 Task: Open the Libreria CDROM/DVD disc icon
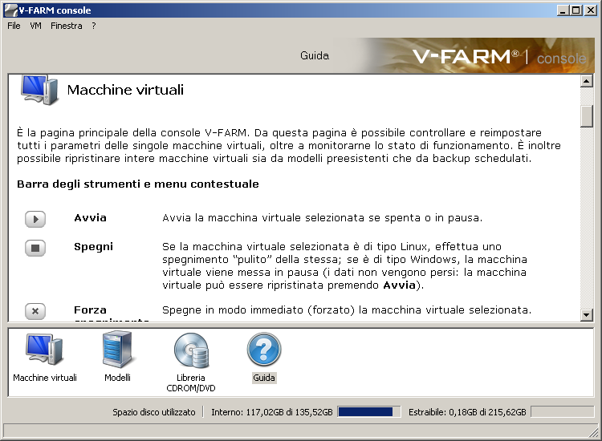click(191, 350)
